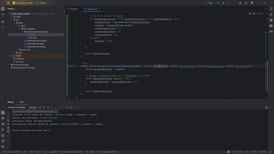This screenshot has width=274, height=154.
Task: Open the Git tool window icon
Action: point(3,147)
